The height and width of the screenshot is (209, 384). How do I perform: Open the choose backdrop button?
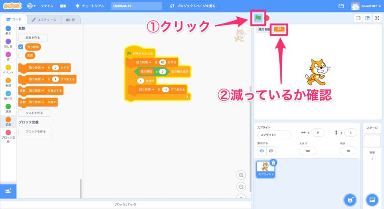pyautogui.click(x=372, y=199)
